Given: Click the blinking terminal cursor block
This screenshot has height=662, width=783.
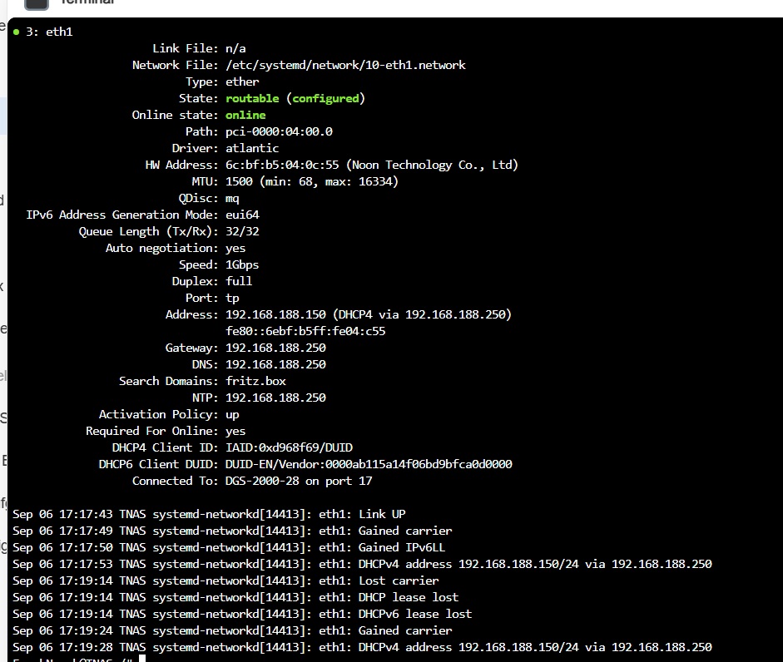Looking at the screenshot, I should pos(141,659).
